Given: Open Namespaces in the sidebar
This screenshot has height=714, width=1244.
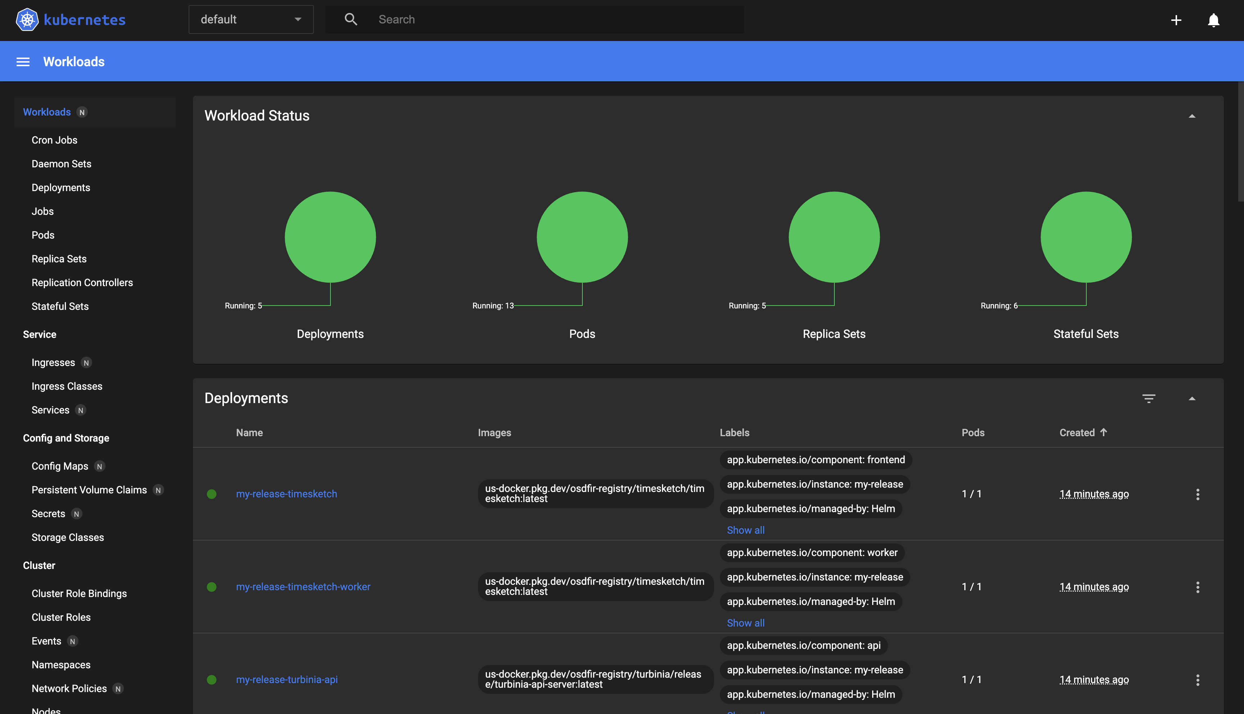Looking at the screenshot, I should (61, 665).
